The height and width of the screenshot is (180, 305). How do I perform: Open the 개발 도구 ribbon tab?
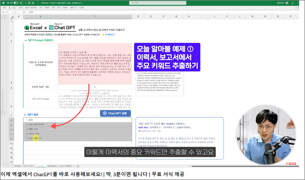click(73, 8)
